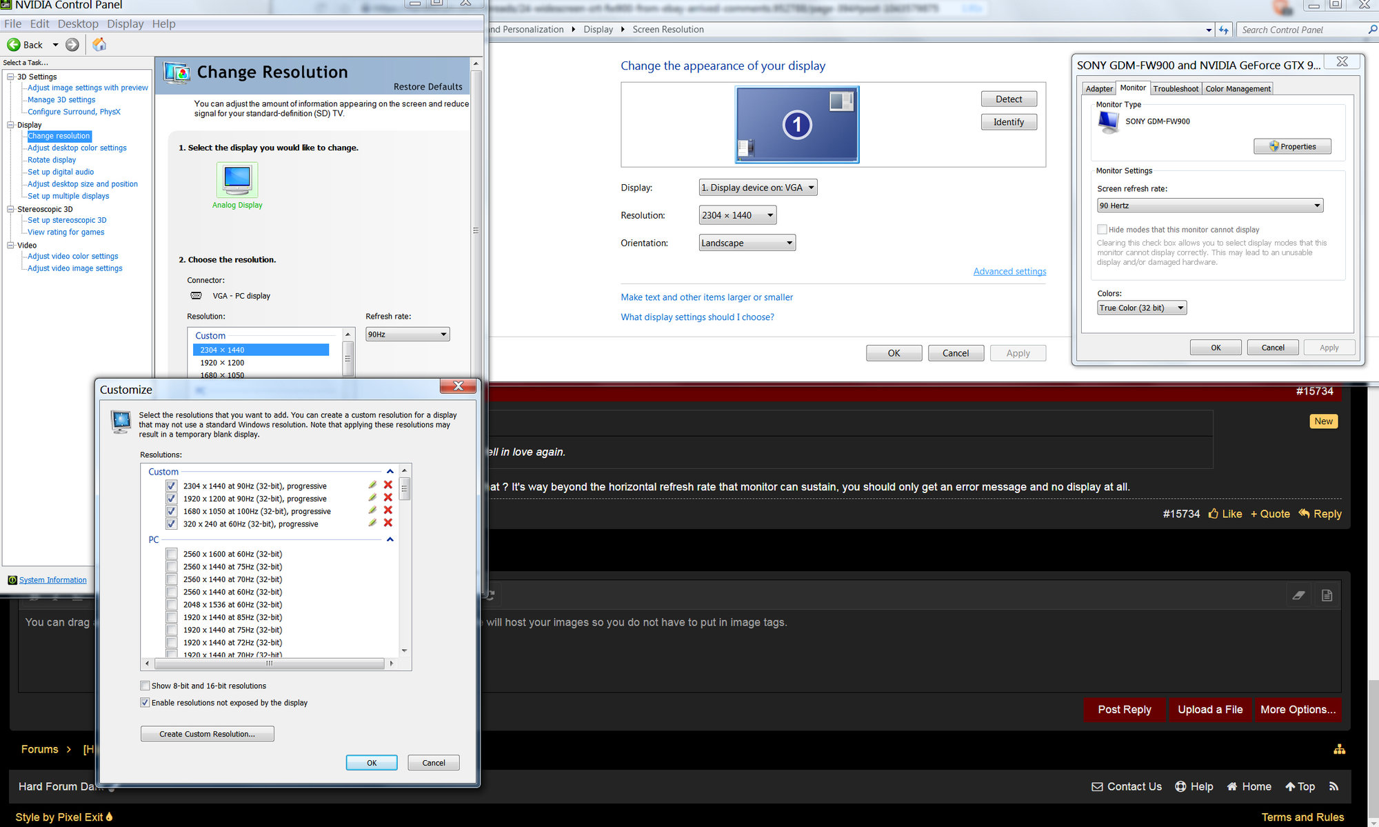Click the resolution list horizontal scrollbar
This screenshot has height=827, width=1379.
tap(269, 664)
